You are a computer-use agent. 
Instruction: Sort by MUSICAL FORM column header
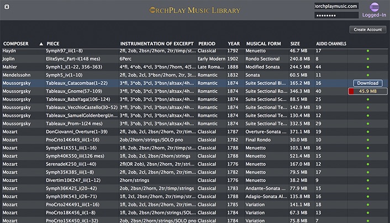pyautogui.click(x=263, y=44)
